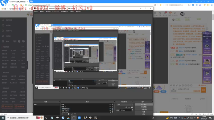Toggle visibility of the 视频捕获设备 source
The height and width of the screenshot is (120, 214).
110,109
